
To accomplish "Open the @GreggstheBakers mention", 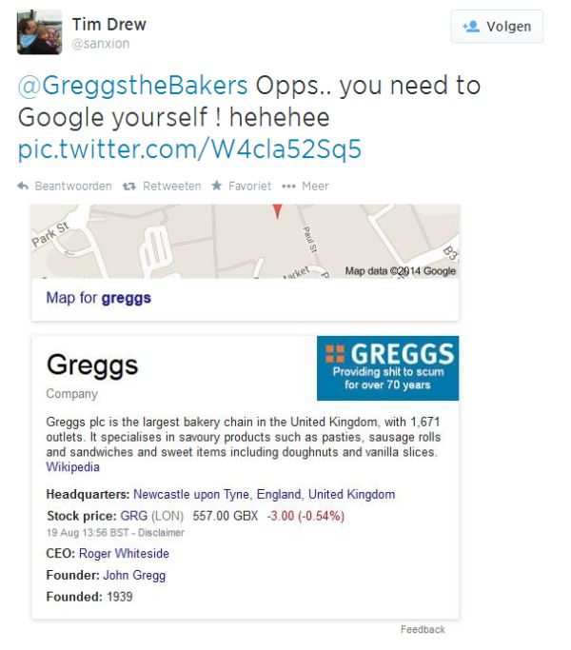I will click(132, 86).
